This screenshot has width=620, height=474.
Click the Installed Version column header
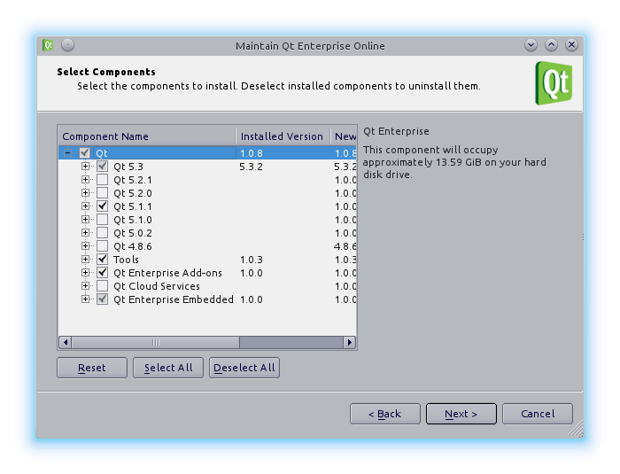pyautogui.click(x=282, y=136)
